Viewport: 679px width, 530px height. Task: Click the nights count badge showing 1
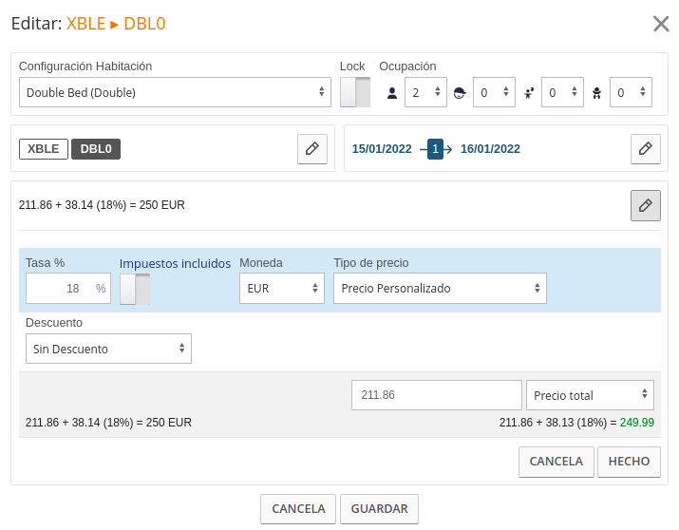[x=435, y=149]
